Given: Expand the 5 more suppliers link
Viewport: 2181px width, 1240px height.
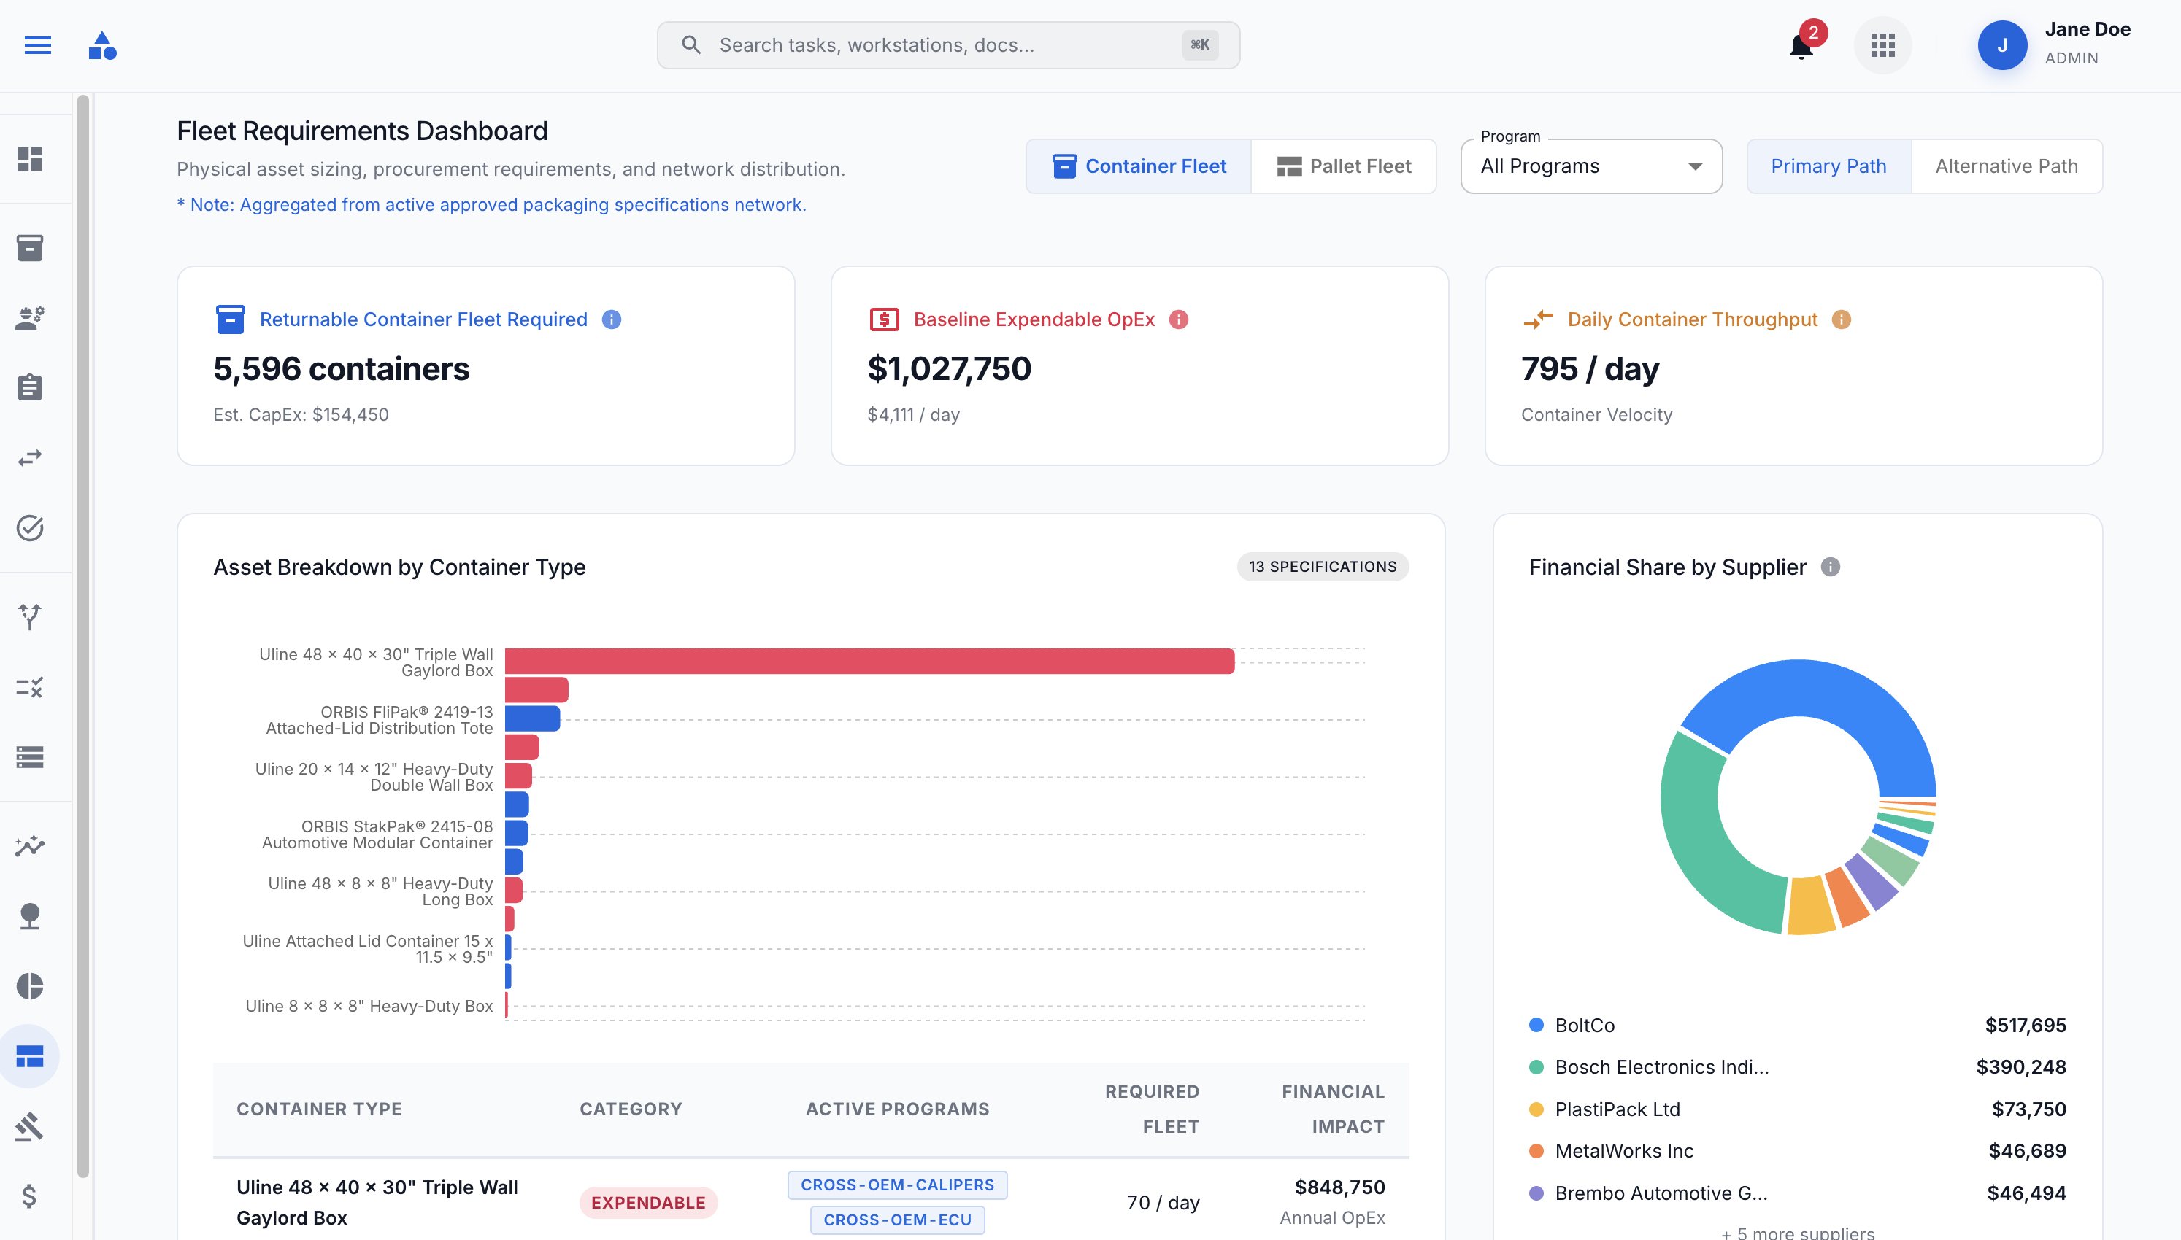Looking at the screenshot, I should coord(1798,1232).
